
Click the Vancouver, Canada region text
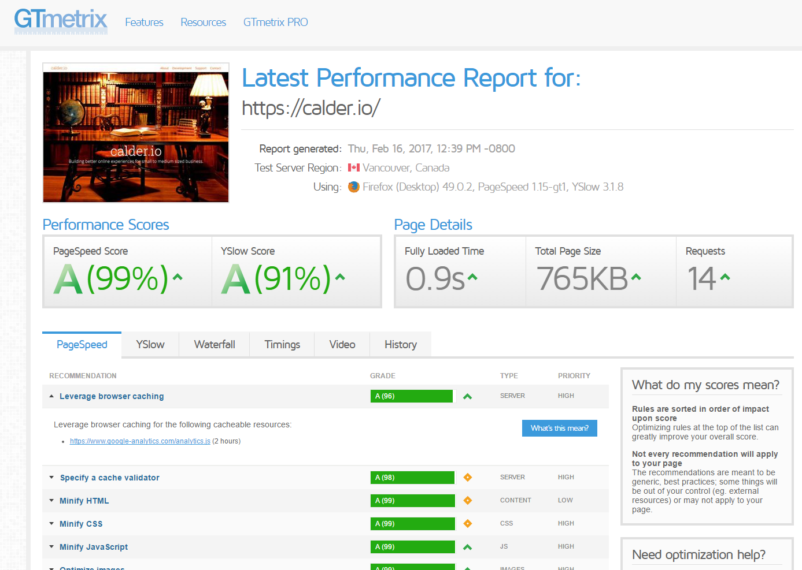tap(406, 168)
